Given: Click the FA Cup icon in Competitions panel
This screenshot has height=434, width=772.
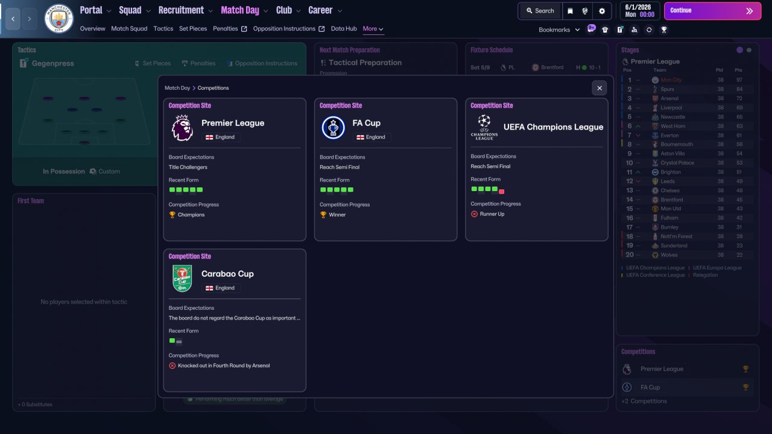Looking at the screenshot, I should [x=627, y=387].
